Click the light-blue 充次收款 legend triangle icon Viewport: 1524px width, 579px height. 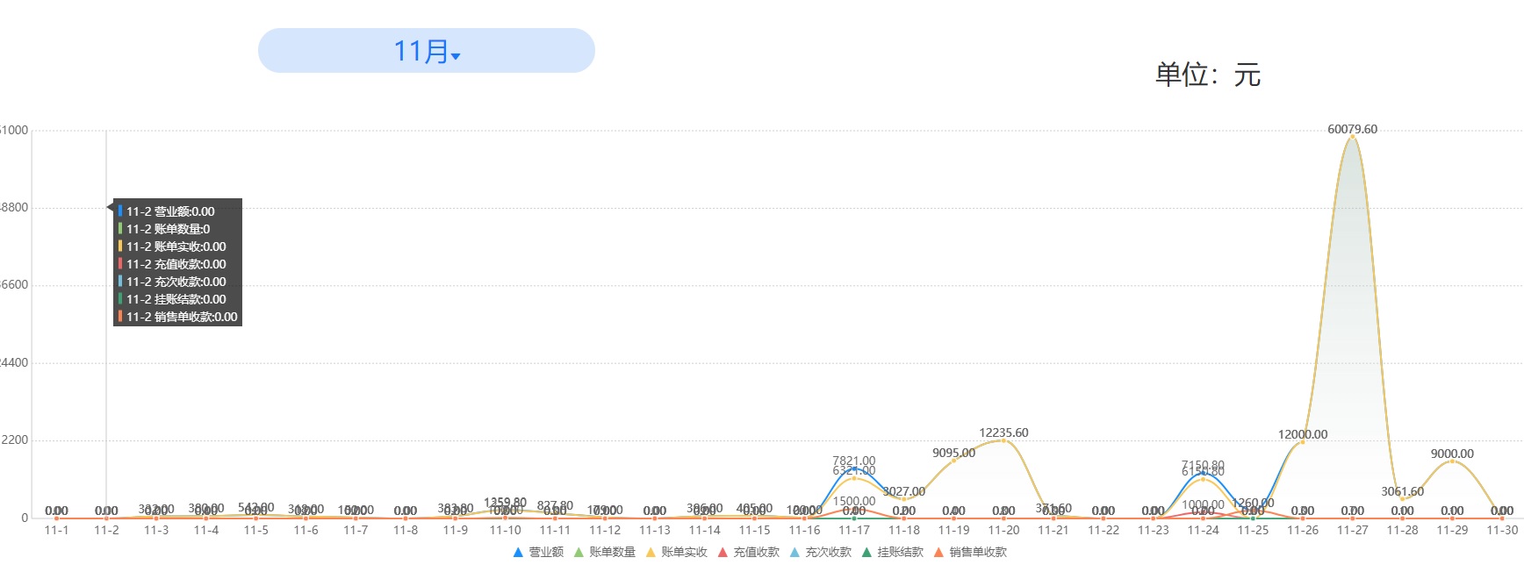[x=794, y=553]
